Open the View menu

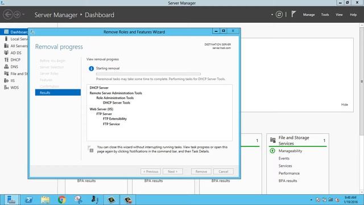(339, 15)
